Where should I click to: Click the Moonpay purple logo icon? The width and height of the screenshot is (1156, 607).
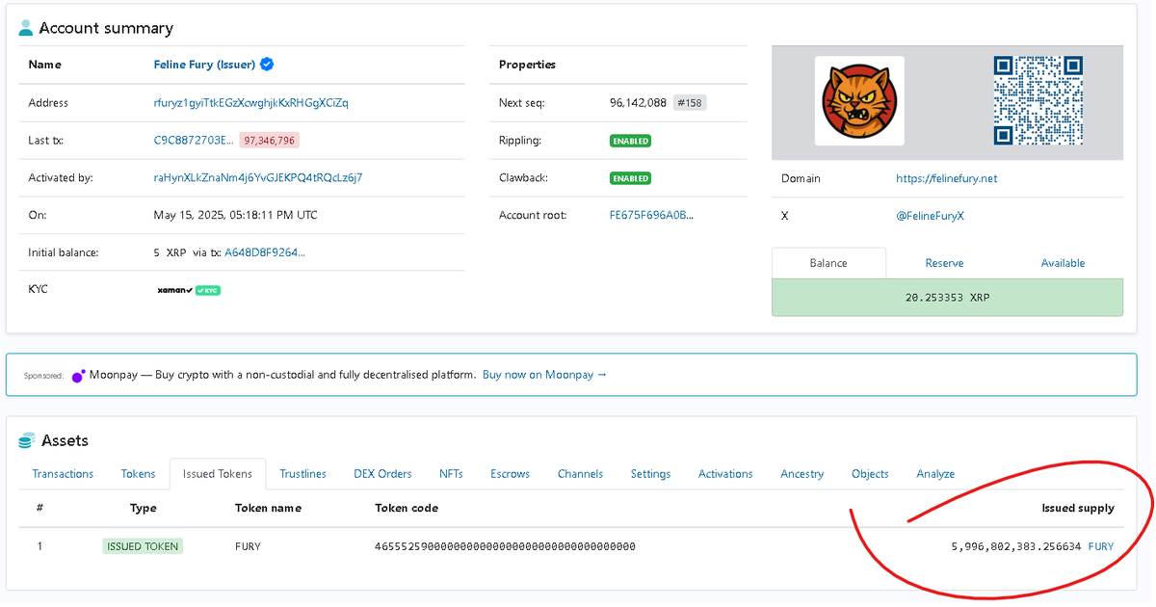[78, 375]
